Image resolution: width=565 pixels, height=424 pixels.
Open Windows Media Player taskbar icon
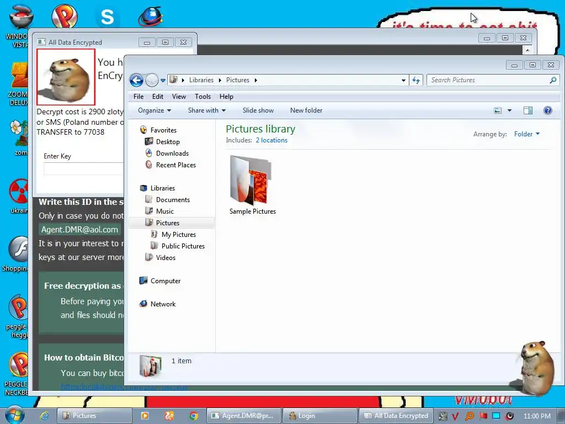pyautogui.click(x=145, y=415)
